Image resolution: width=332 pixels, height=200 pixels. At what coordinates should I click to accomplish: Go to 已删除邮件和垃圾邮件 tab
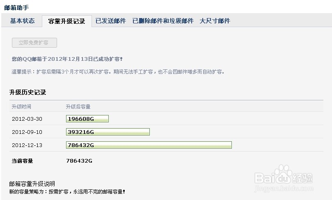(163, 21)
